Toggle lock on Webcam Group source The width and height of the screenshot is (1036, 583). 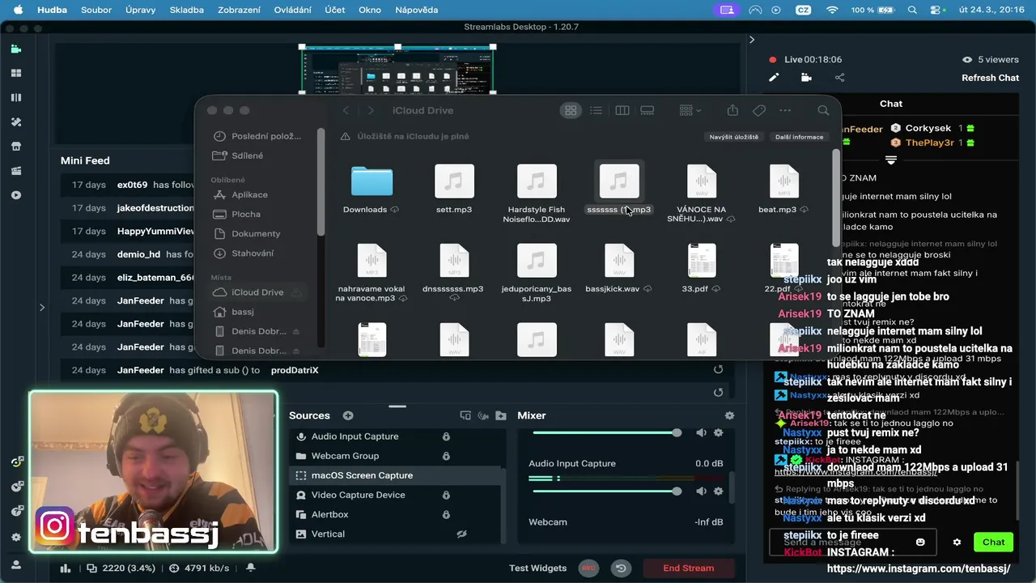446,456
